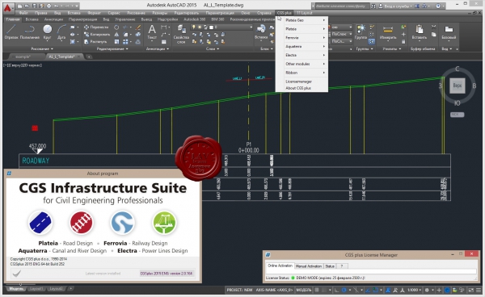The width and height of the screenshot is (485, 297).
Task: Switch to the Вставка ribbon tab
Action: tap(32, 19)
